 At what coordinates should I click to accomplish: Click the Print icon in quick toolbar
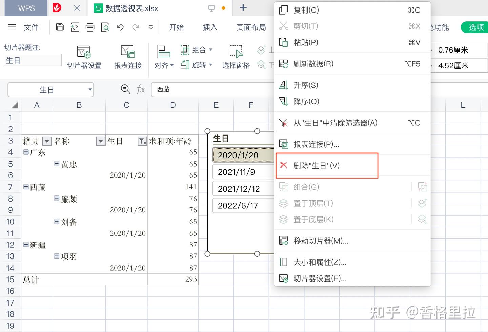click(x=90, y=27)
